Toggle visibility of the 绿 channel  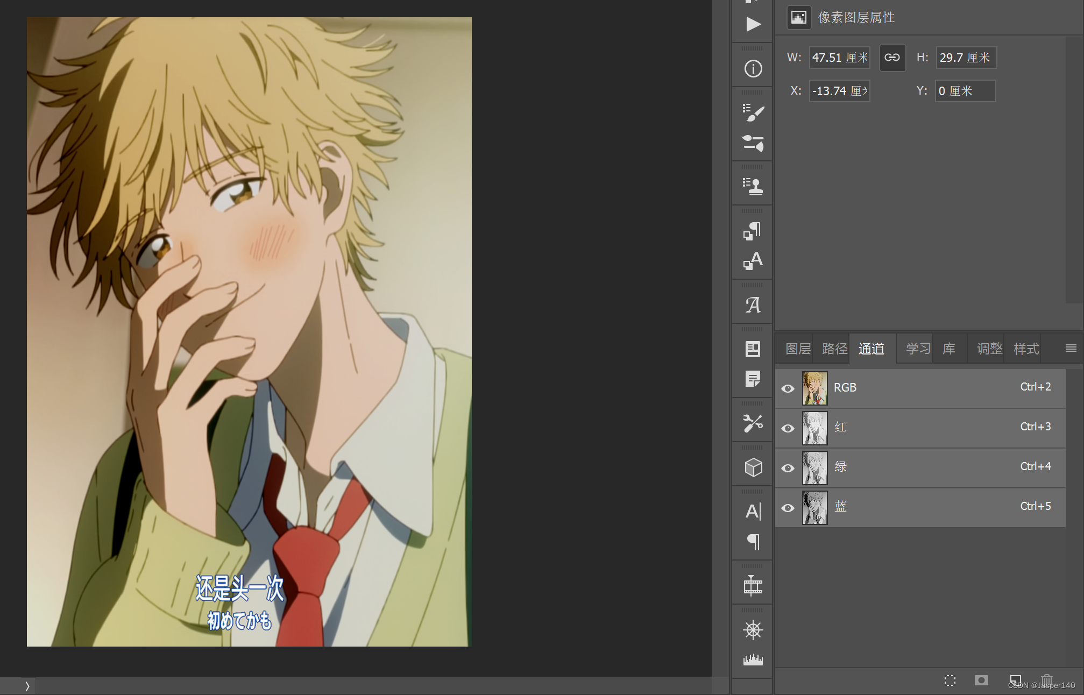tap(788, 468)
